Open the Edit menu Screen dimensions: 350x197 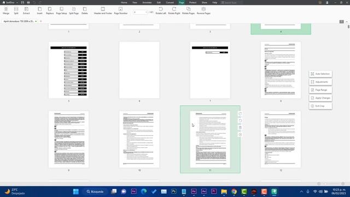(x=159, y=2)
